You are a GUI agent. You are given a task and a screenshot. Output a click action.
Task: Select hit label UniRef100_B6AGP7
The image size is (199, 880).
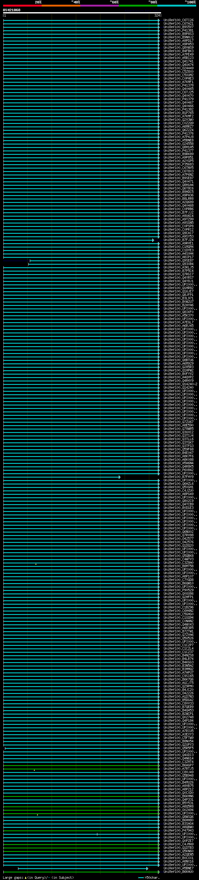[x=178, y=765]
